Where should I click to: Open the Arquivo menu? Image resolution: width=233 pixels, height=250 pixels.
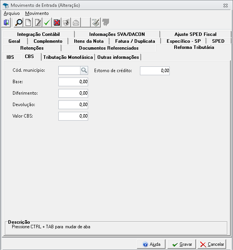[11, 13]
